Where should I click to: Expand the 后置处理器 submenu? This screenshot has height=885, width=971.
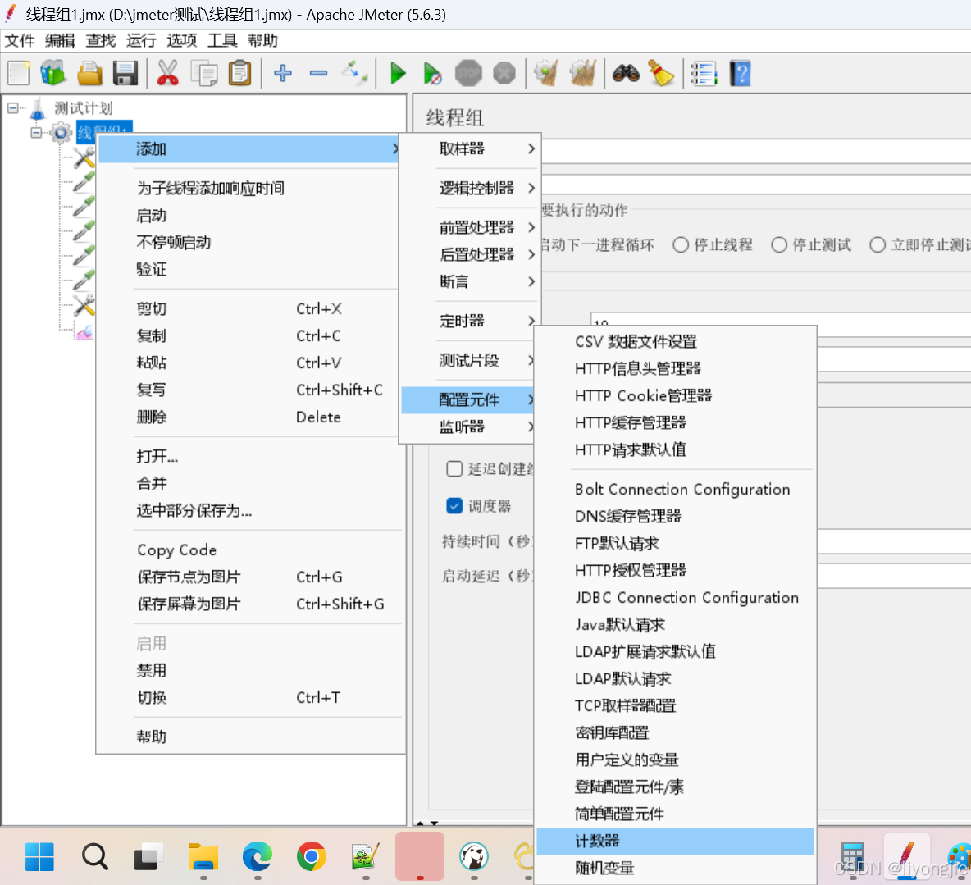click(x=469, y=254)
